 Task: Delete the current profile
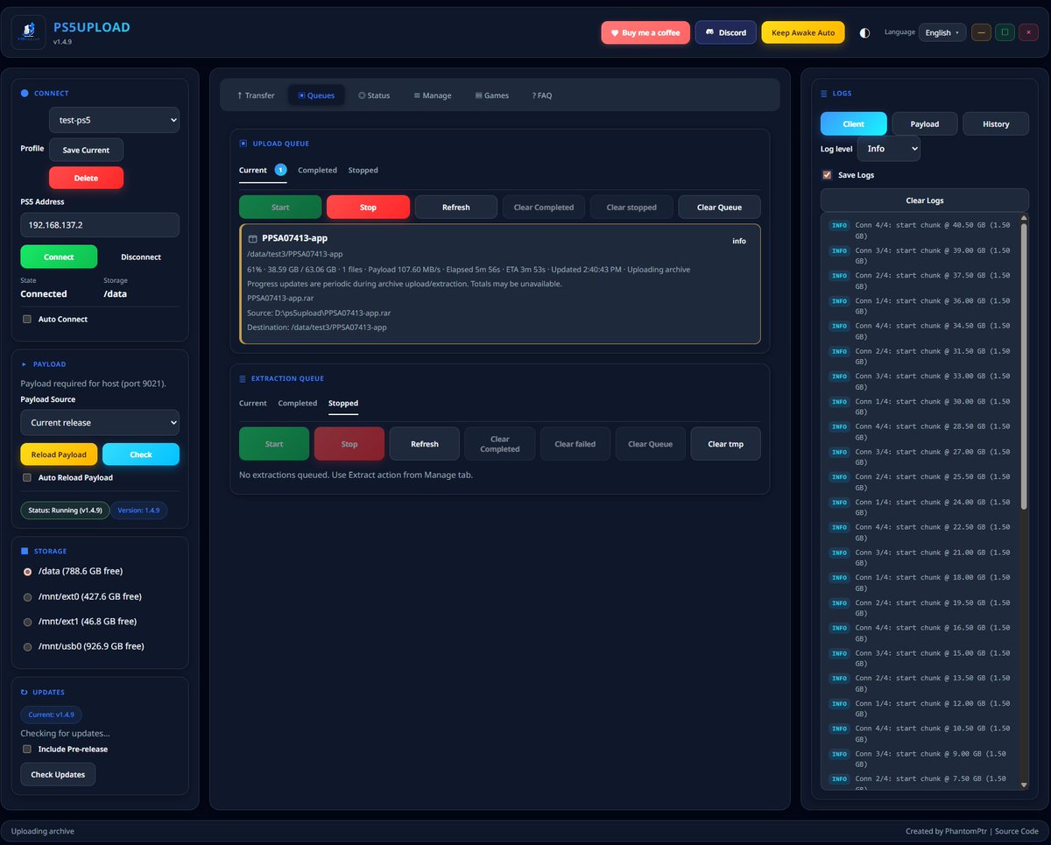pos(86,178)
